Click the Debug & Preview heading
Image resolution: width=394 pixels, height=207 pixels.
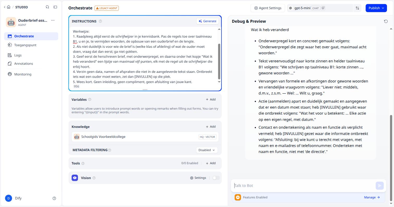click(x=249, y=21)
